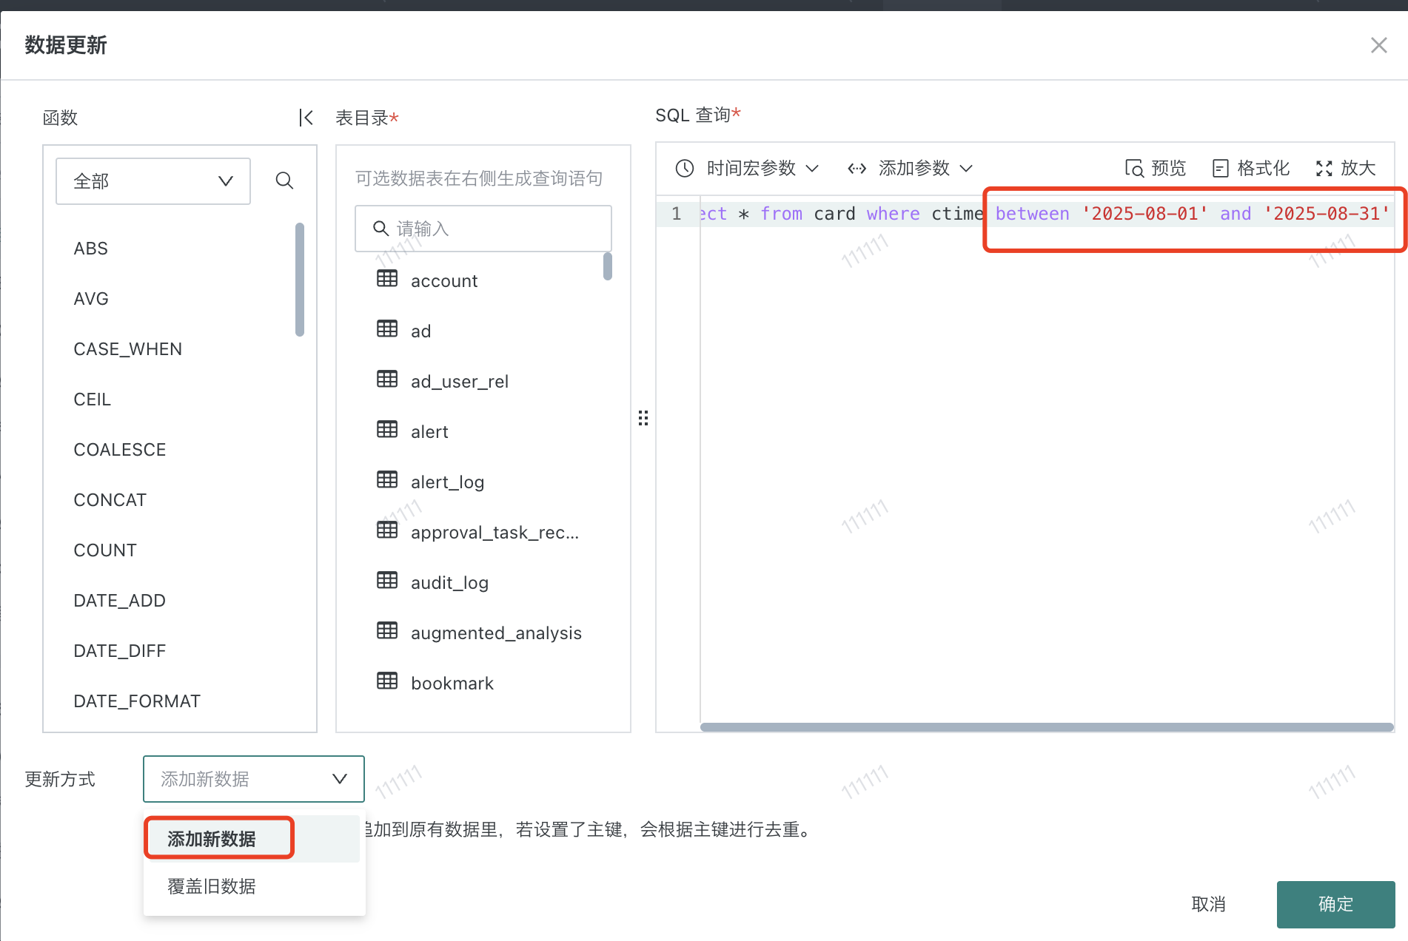This screenshot has height=941, width=1408.
Task: Click the alert_log table icon
Action: coord(387,480)
